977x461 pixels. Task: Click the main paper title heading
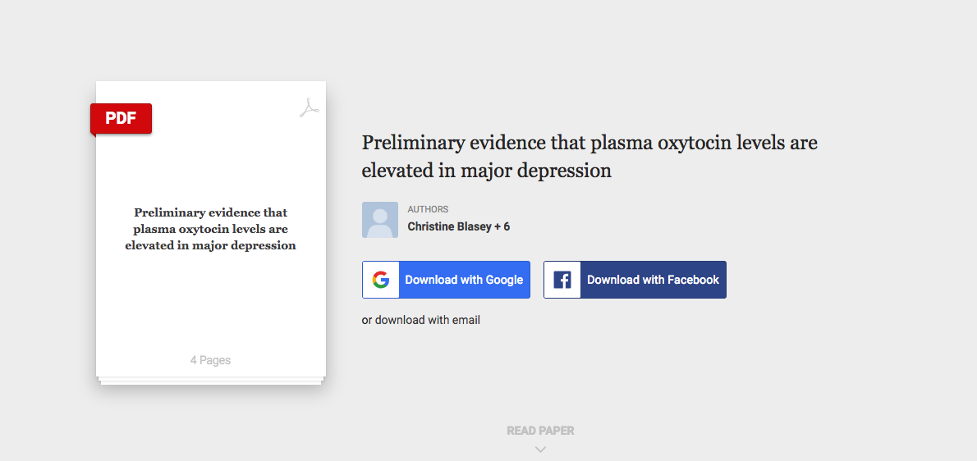(589, 157)
